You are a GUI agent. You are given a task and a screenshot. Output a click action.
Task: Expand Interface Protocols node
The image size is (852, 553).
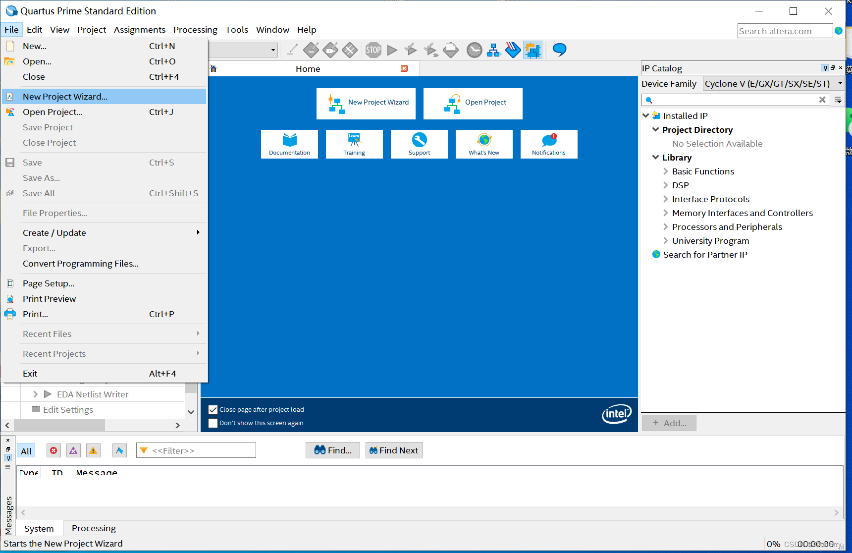click(666, 199)
